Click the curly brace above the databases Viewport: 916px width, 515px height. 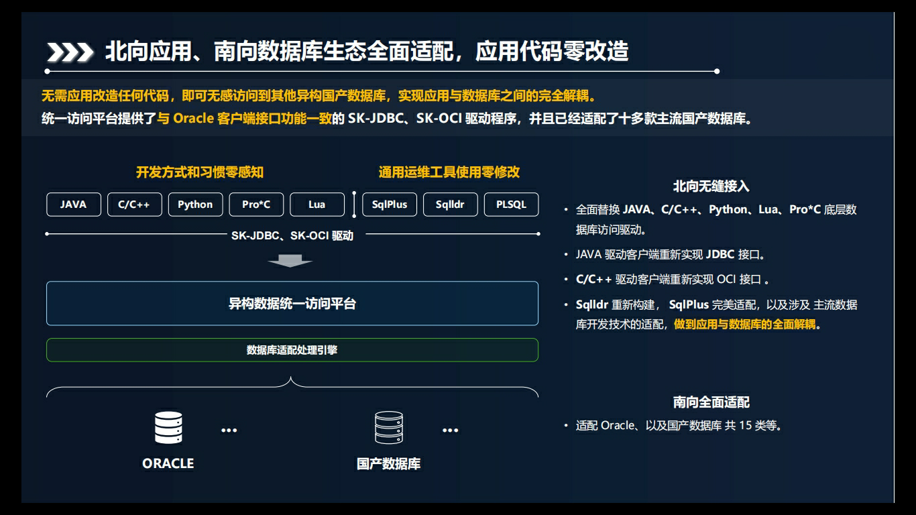coord(292,387)
